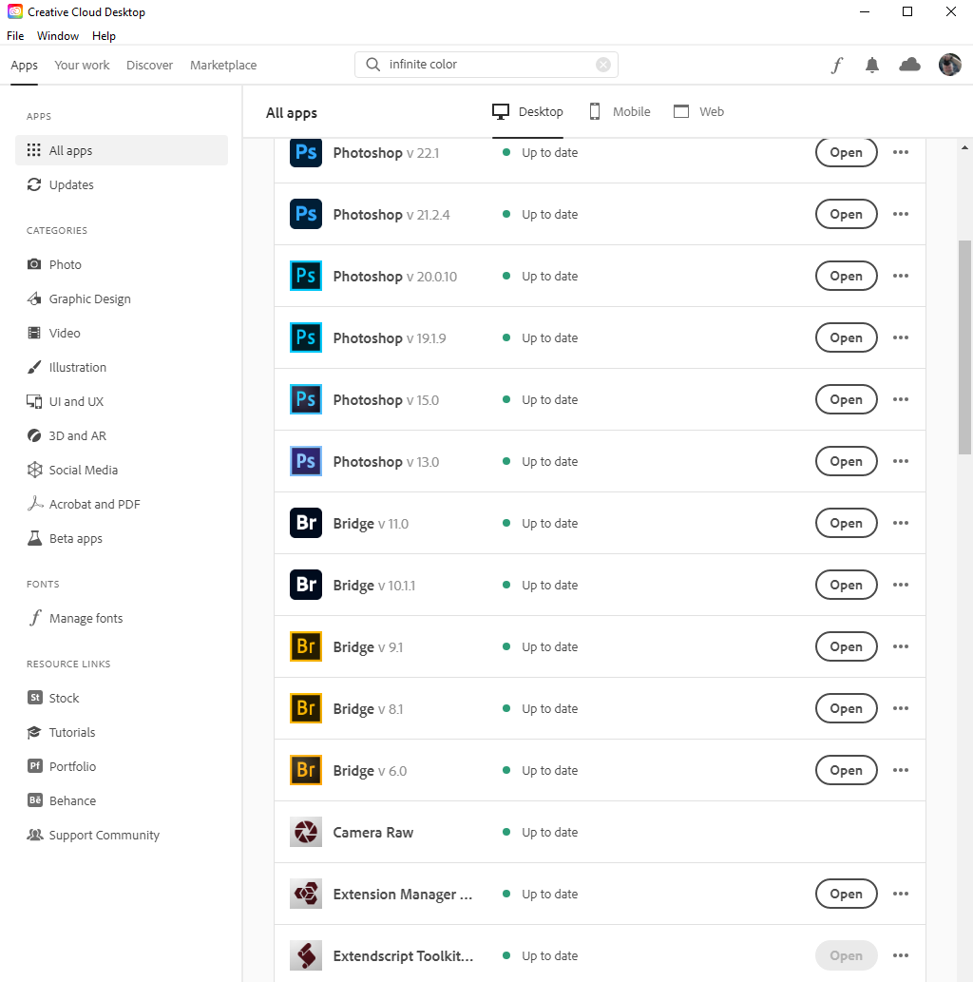This screenshot has height=982, width=973.
Task: Switch to the Web apps tab
Action: pos(698,111)
